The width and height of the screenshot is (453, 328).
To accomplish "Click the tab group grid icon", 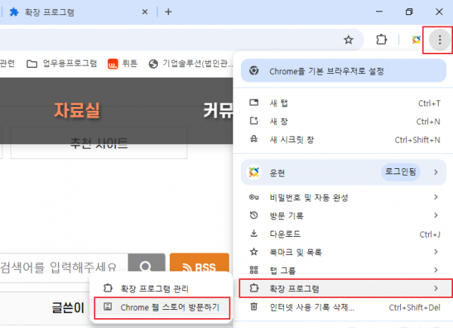I will (254, 270).
